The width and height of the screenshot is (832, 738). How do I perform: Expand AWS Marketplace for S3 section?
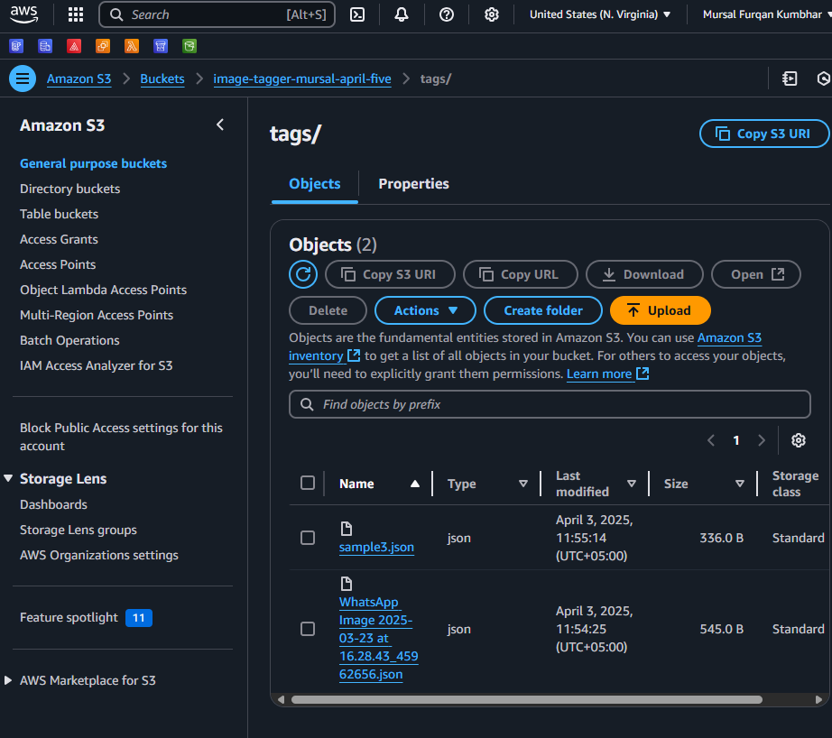[x=8, y=680]
